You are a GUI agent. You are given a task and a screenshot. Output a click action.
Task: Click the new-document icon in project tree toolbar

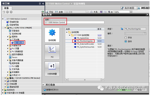pos(4,12)
